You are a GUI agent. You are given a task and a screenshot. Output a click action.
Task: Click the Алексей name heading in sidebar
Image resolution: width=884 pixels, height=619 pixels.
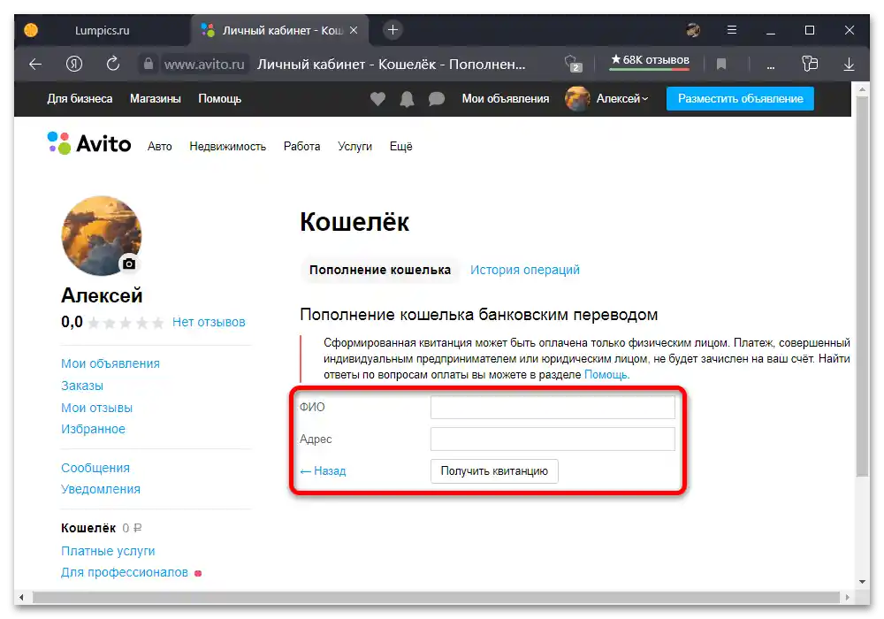(102, 295)
